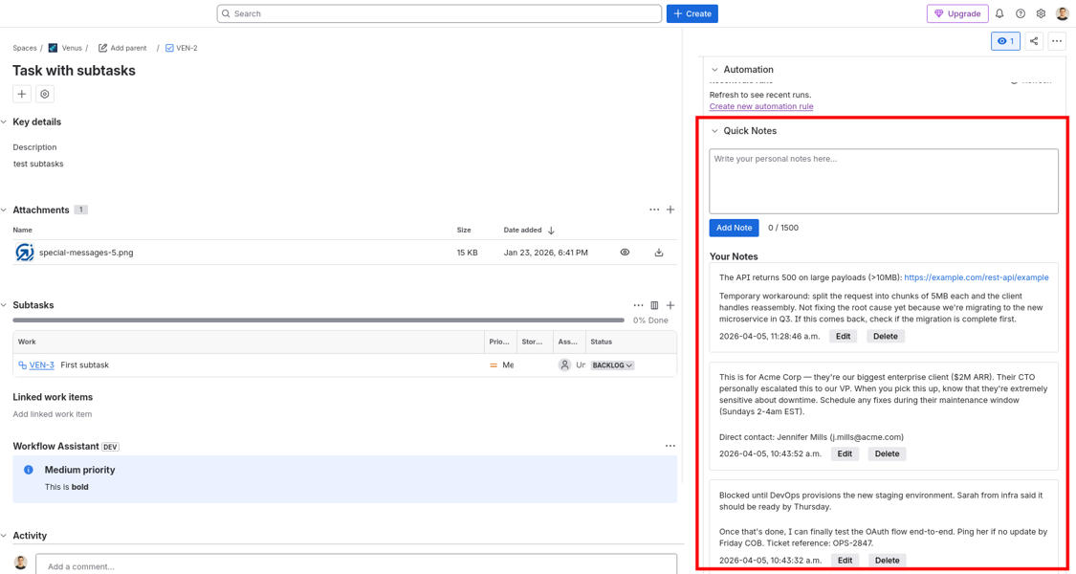
Task: Click the Add parent pencil icon
Action: coord(103,48)
